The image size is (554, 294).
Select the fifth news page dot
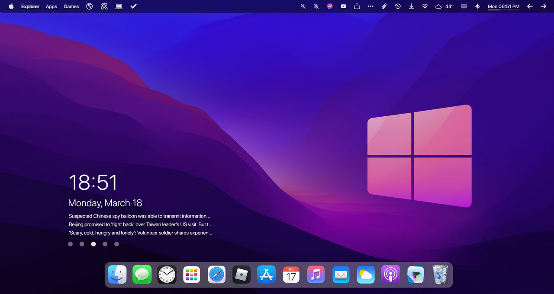point(116,244)
